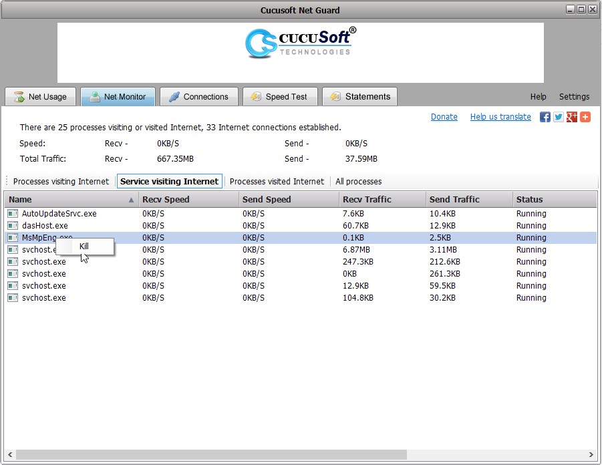Select the Connections plug icon
The height and width of the screenshot is (465, 602).
pos(175,96)
